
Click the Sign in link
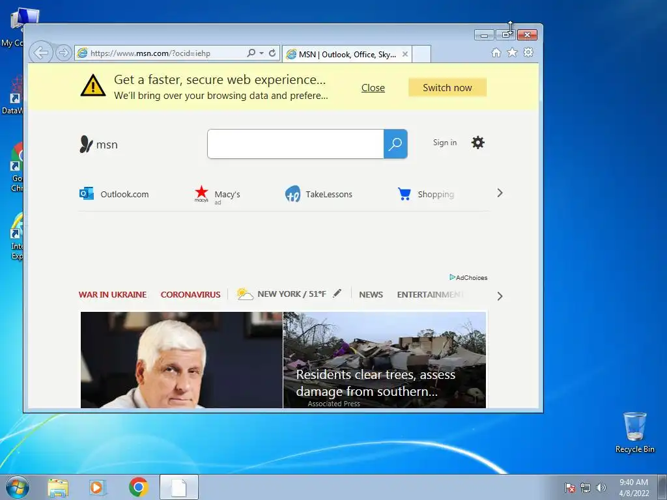445,143
